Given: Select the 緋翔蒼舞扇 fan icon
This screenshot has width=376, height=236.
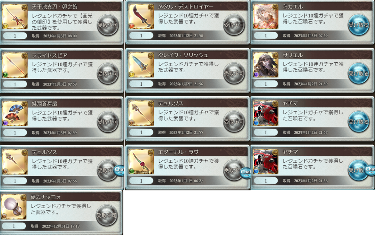Looking at the screenshot, I should pyautogui.click(x=14, y=114).
